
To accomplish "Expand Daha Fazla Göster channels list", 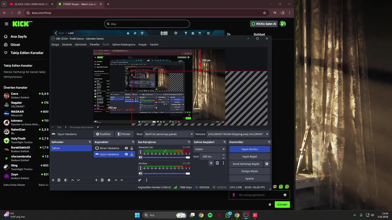I will [14, 185].
